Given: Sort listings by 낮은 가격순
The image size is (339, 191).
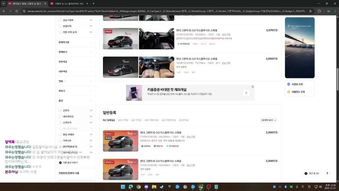Looking at the screenshot, I should point(123,120).
